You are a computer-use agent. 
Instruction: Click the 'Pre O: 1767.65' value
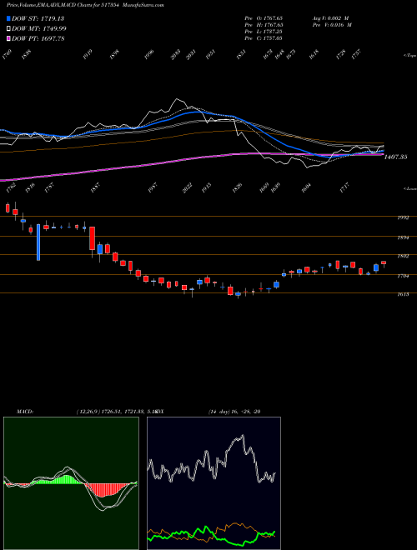point(264,18)
